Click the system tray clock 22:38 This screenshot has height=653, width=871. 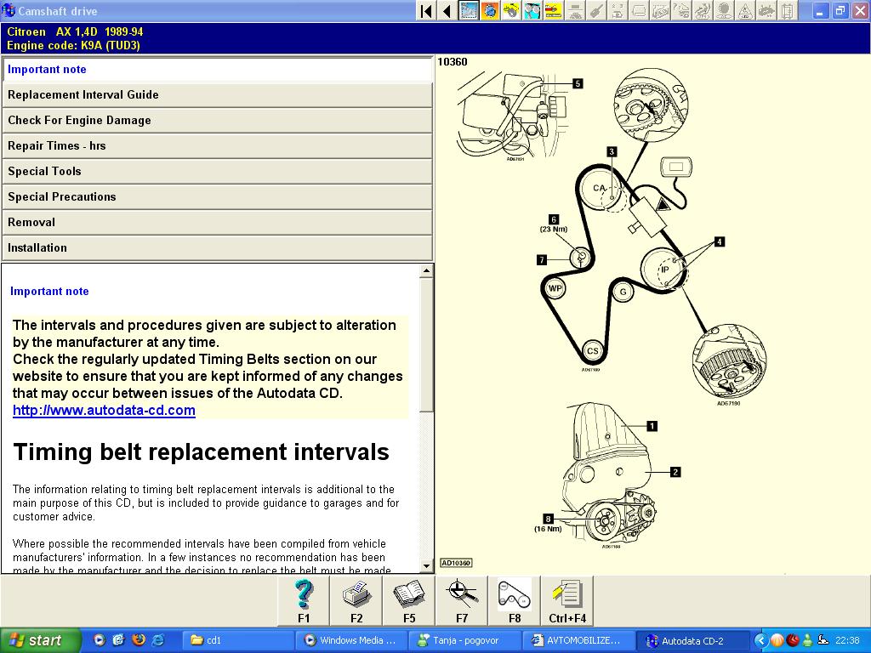click(847, 641)
